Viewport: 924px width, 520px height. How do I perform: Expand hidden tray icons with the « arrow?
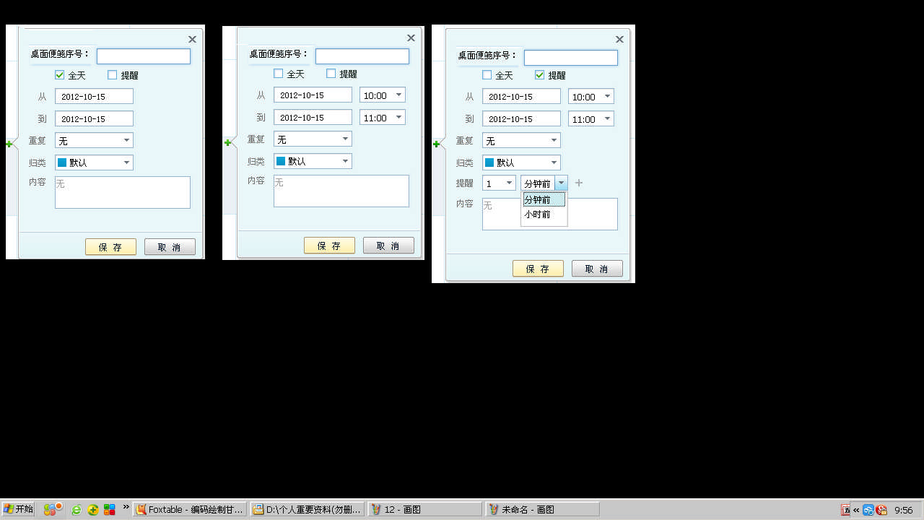click(856, 510)
